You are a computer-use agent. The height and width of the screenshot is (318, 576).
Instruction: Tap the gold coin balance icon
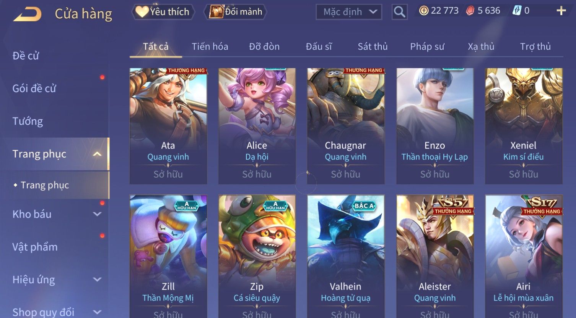[x=423, y=11]
